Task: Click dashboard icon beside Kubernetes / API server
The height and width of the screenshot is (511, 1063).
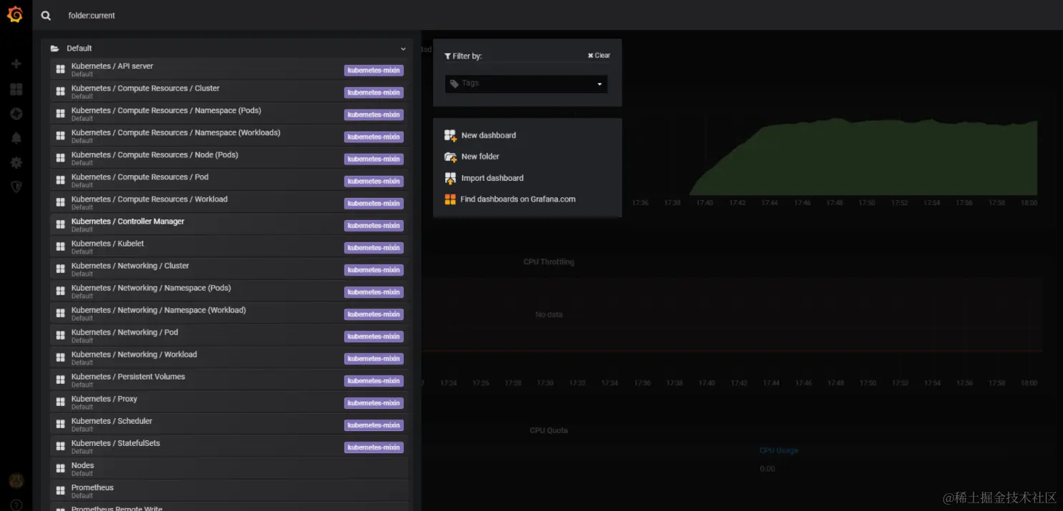Action: 61,69
